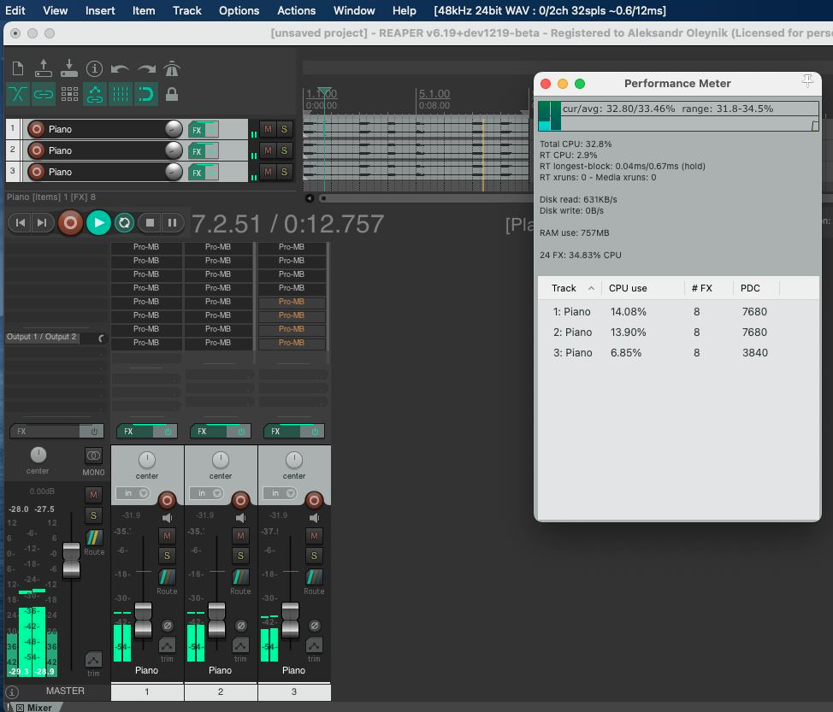Click the padlock locking toolbar icon
Image resolution: width=833 pixels, height=712 pixels.
[x=171, y=95]
